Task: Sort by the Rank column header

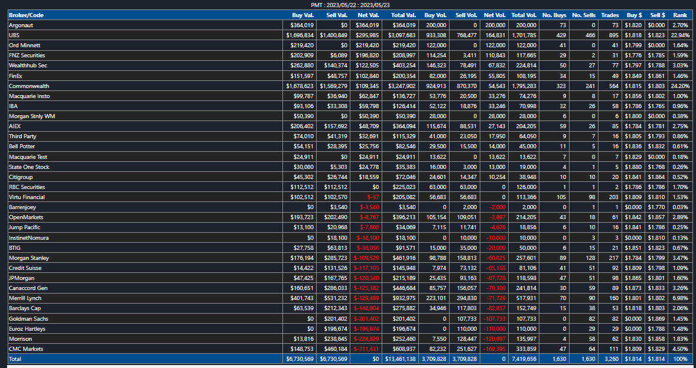Action: click(x=680, y=15)
